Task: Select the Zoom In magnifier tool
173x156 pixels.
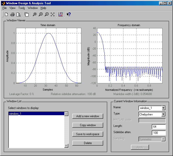Action: click(35, 14)
